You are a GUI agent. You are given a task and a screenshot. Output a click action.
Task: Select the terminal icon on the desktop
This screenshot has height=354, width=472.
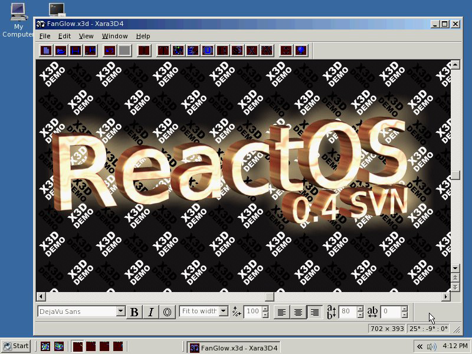pyautogui.click(x=57, y=9)
